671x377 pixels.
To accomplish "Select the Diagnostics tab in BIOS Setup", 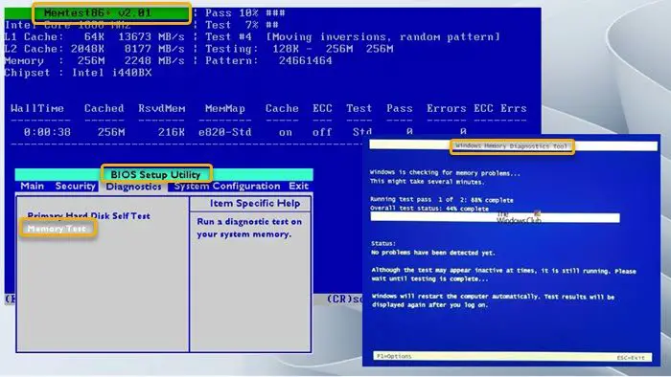I will pyautogui.click(x=133, y=187).
